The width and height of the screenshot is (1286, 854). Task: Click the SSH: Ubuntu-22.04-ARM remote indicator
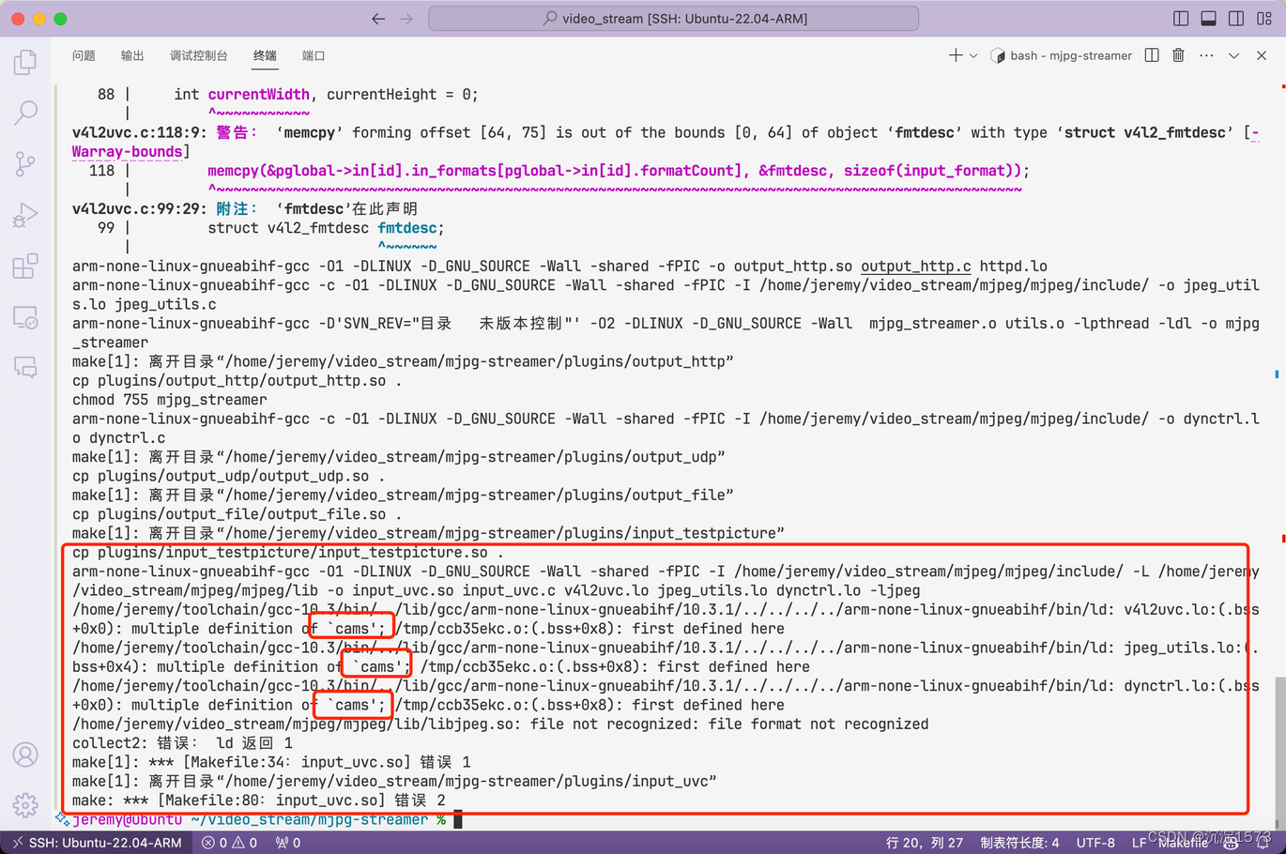[x=97, y=843]
